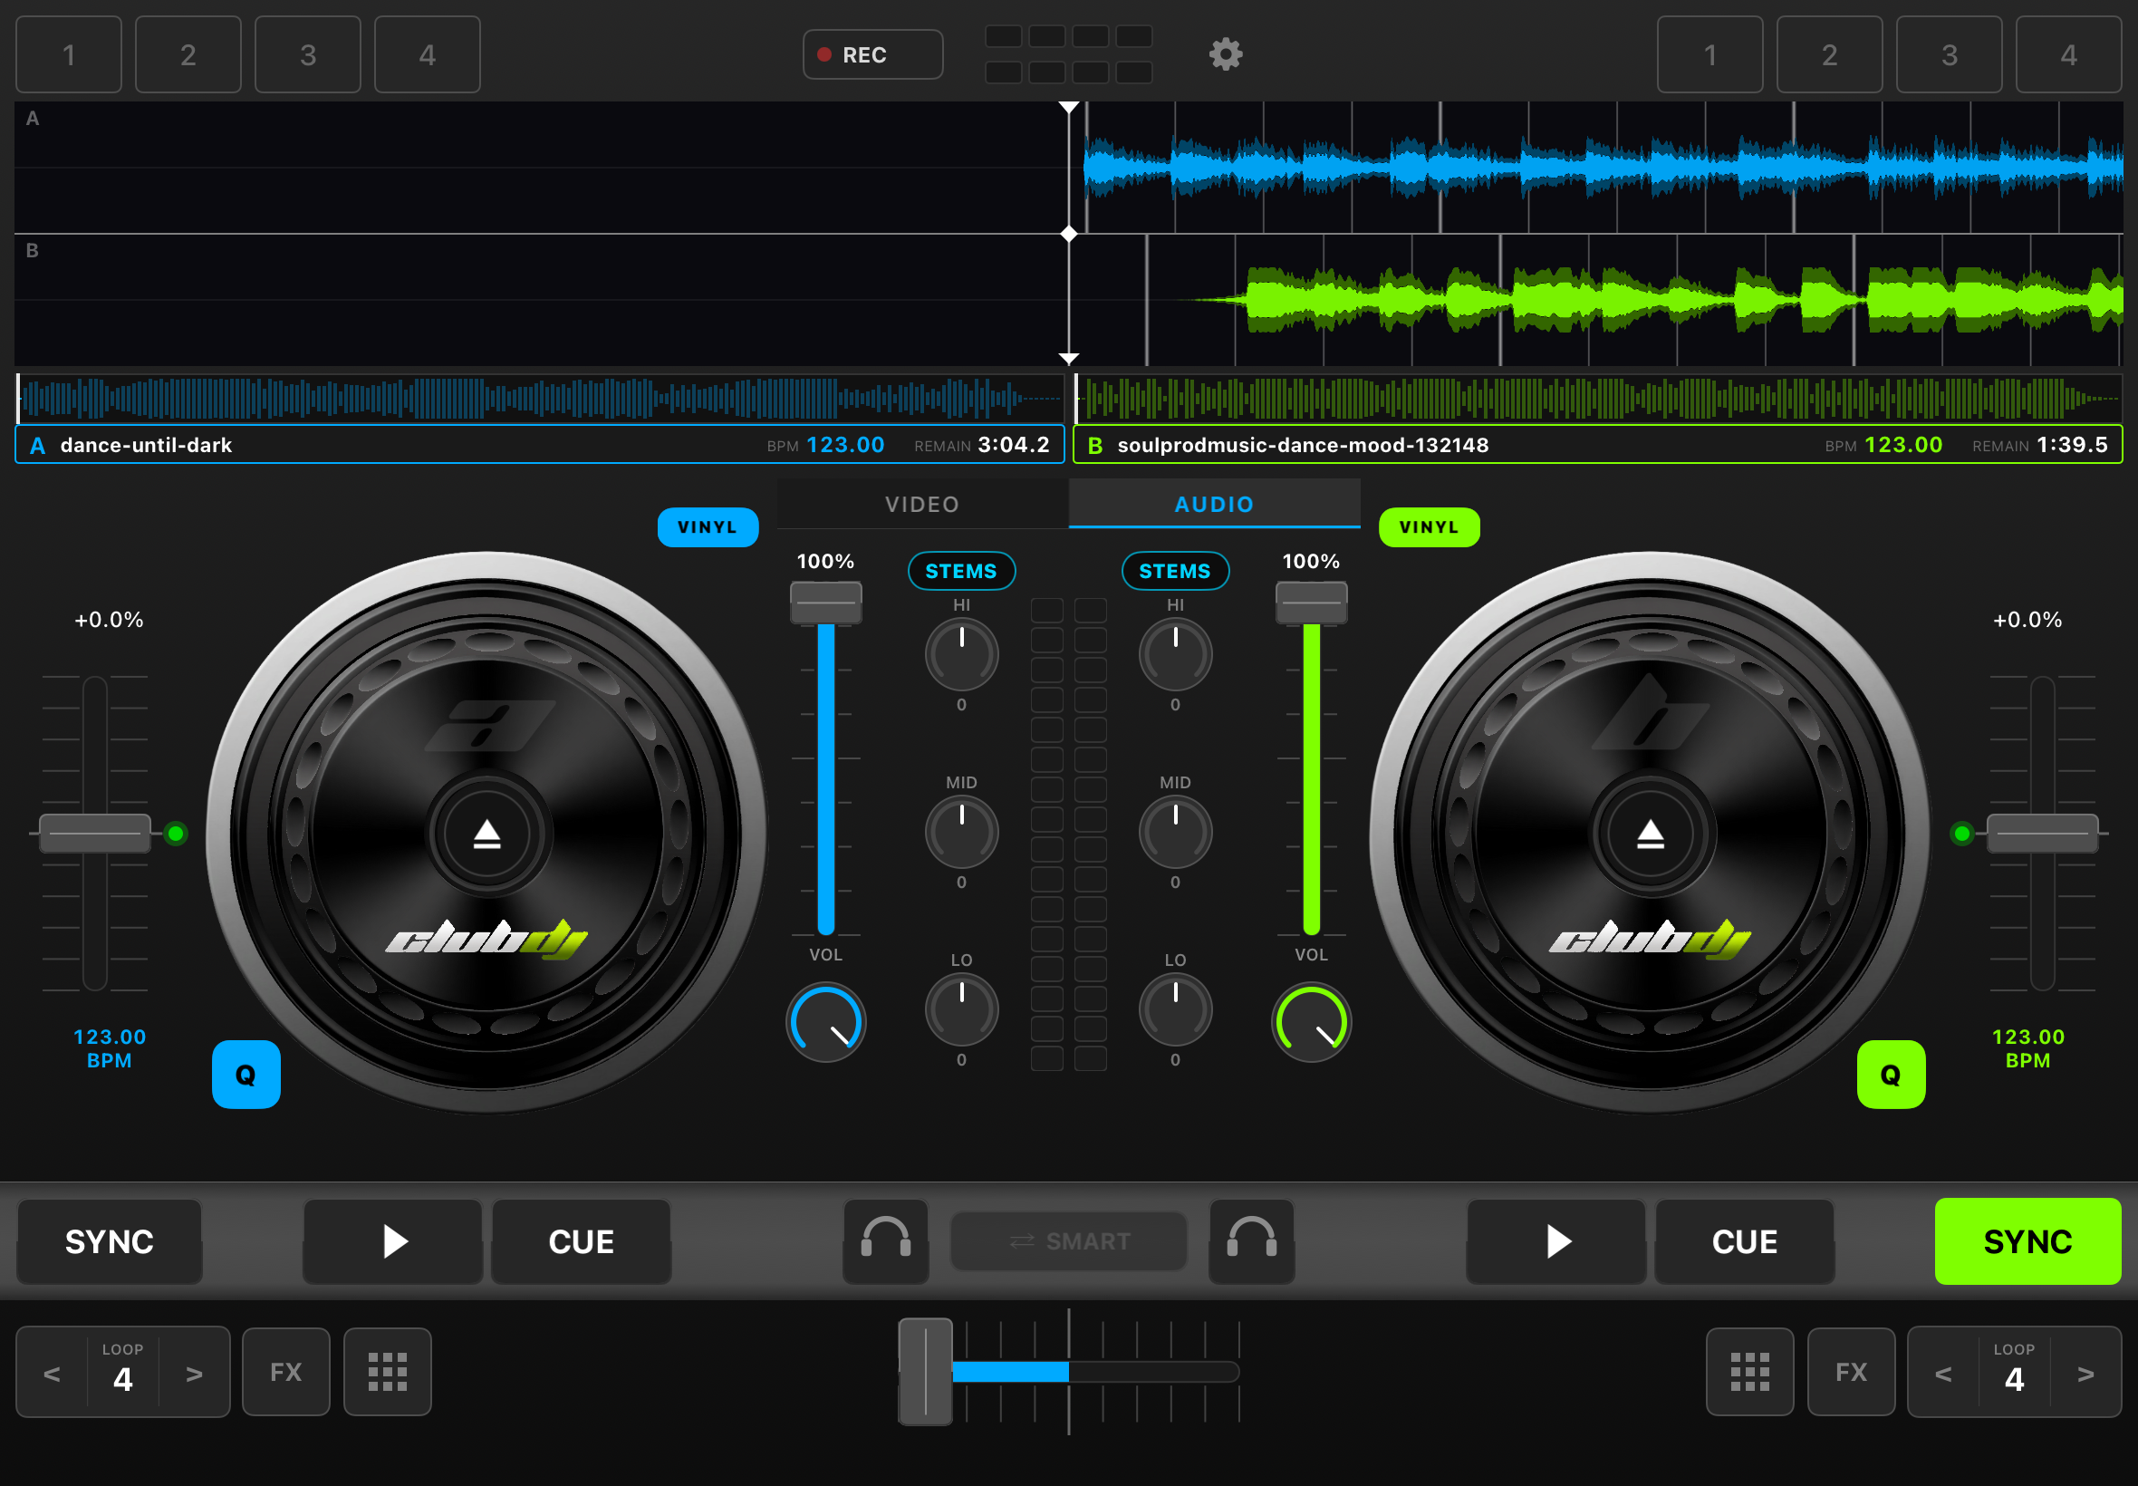Click deck A volume fader handle
2138x1486 pixels.
tap(825, 602)
